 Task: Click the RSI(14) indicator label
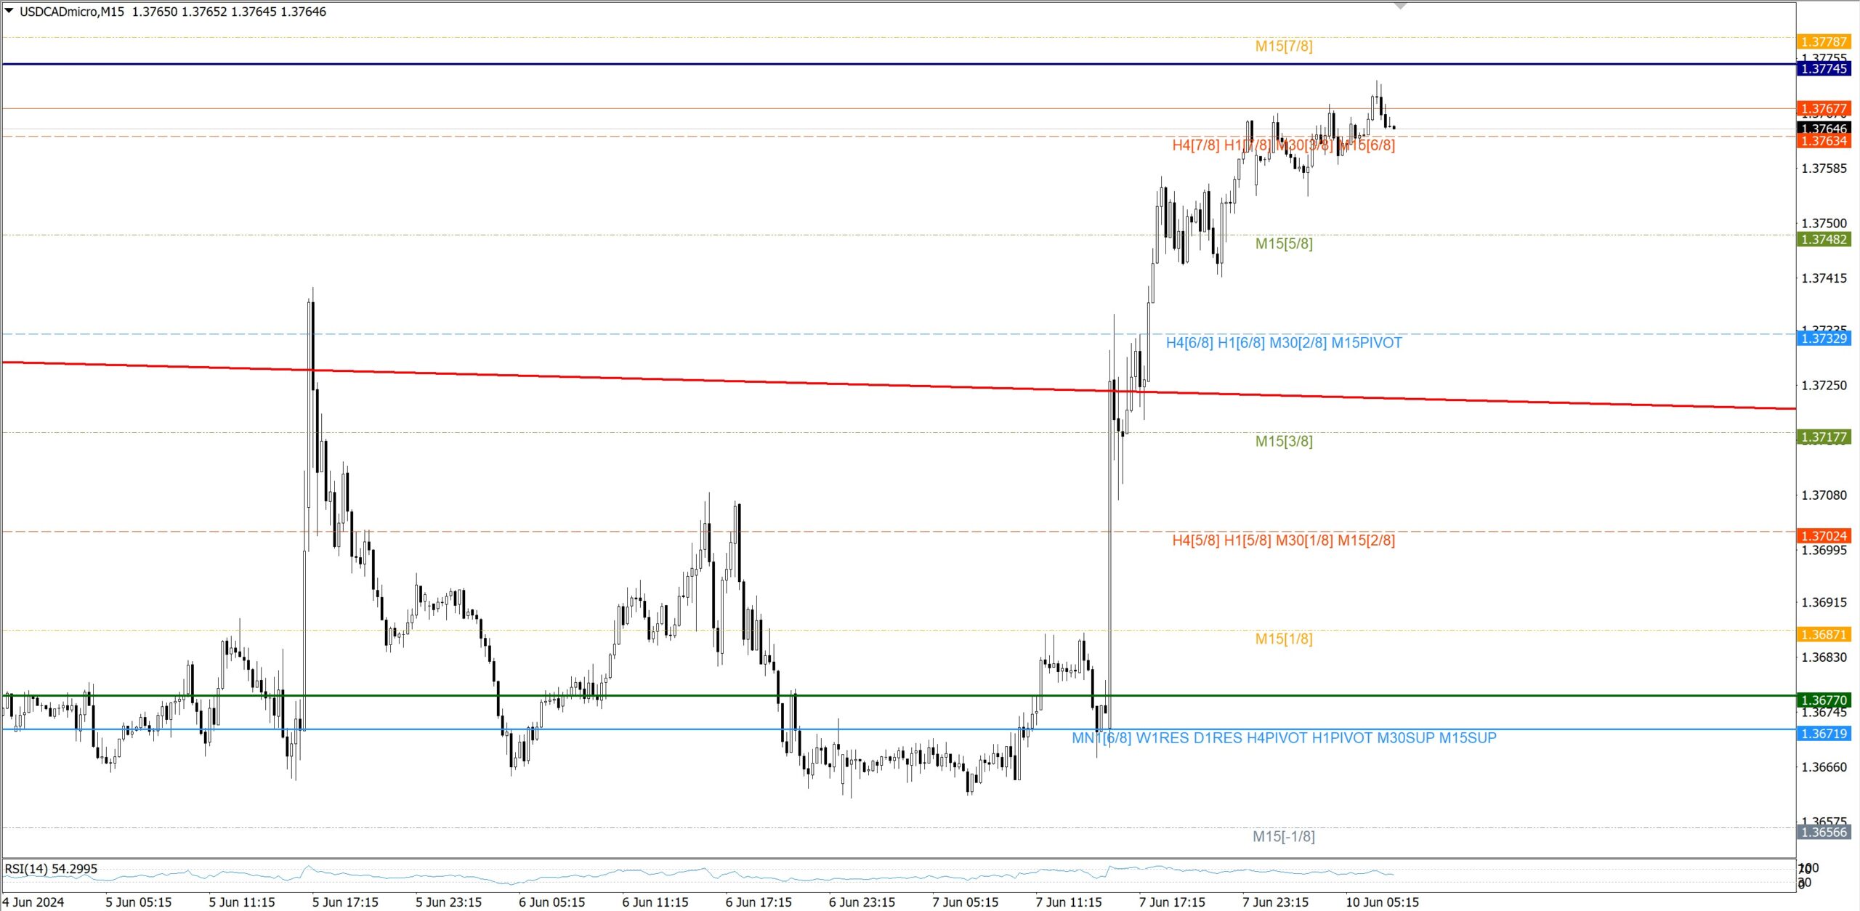pyautogui.click(x=51, y=869)
